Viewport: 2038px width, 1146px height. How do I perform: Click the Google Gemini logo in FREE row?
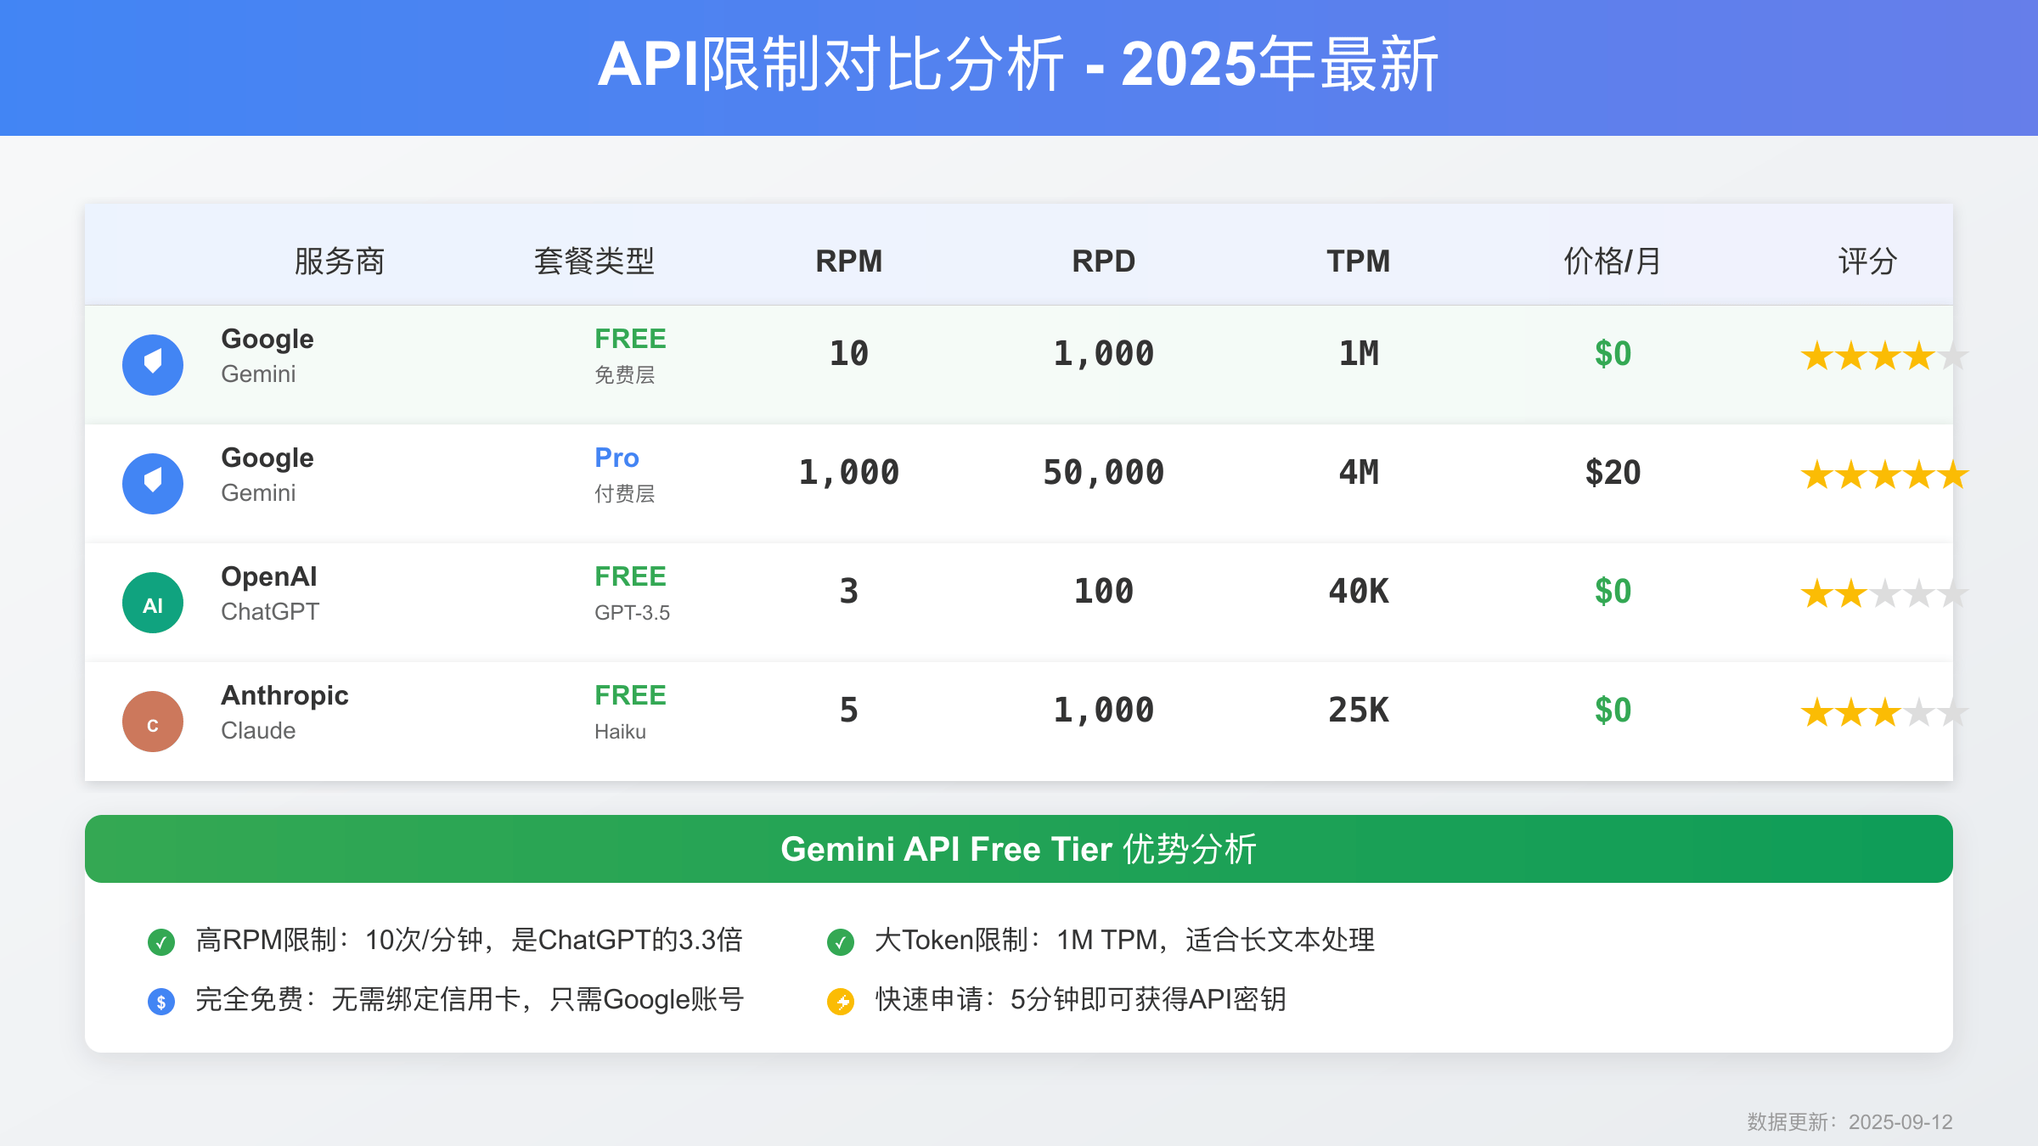(153, 365)
